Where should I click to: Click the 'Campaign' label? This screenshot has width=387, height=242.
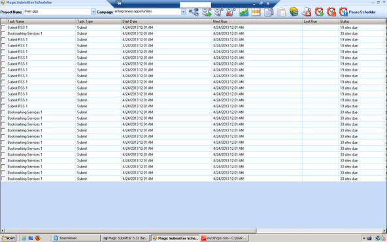coord(105,12)
